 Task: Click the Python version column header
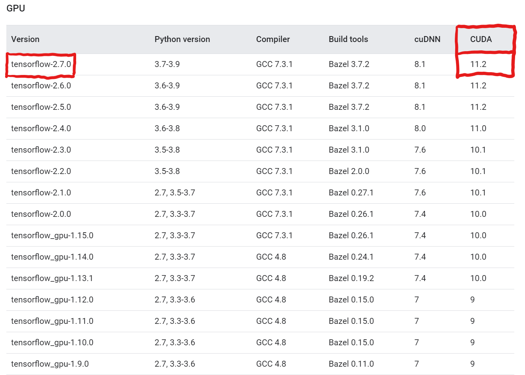(182, 39)
